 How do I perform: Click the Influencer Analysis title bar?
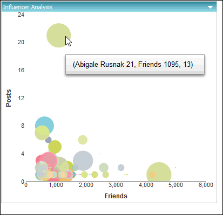point(109,7)
